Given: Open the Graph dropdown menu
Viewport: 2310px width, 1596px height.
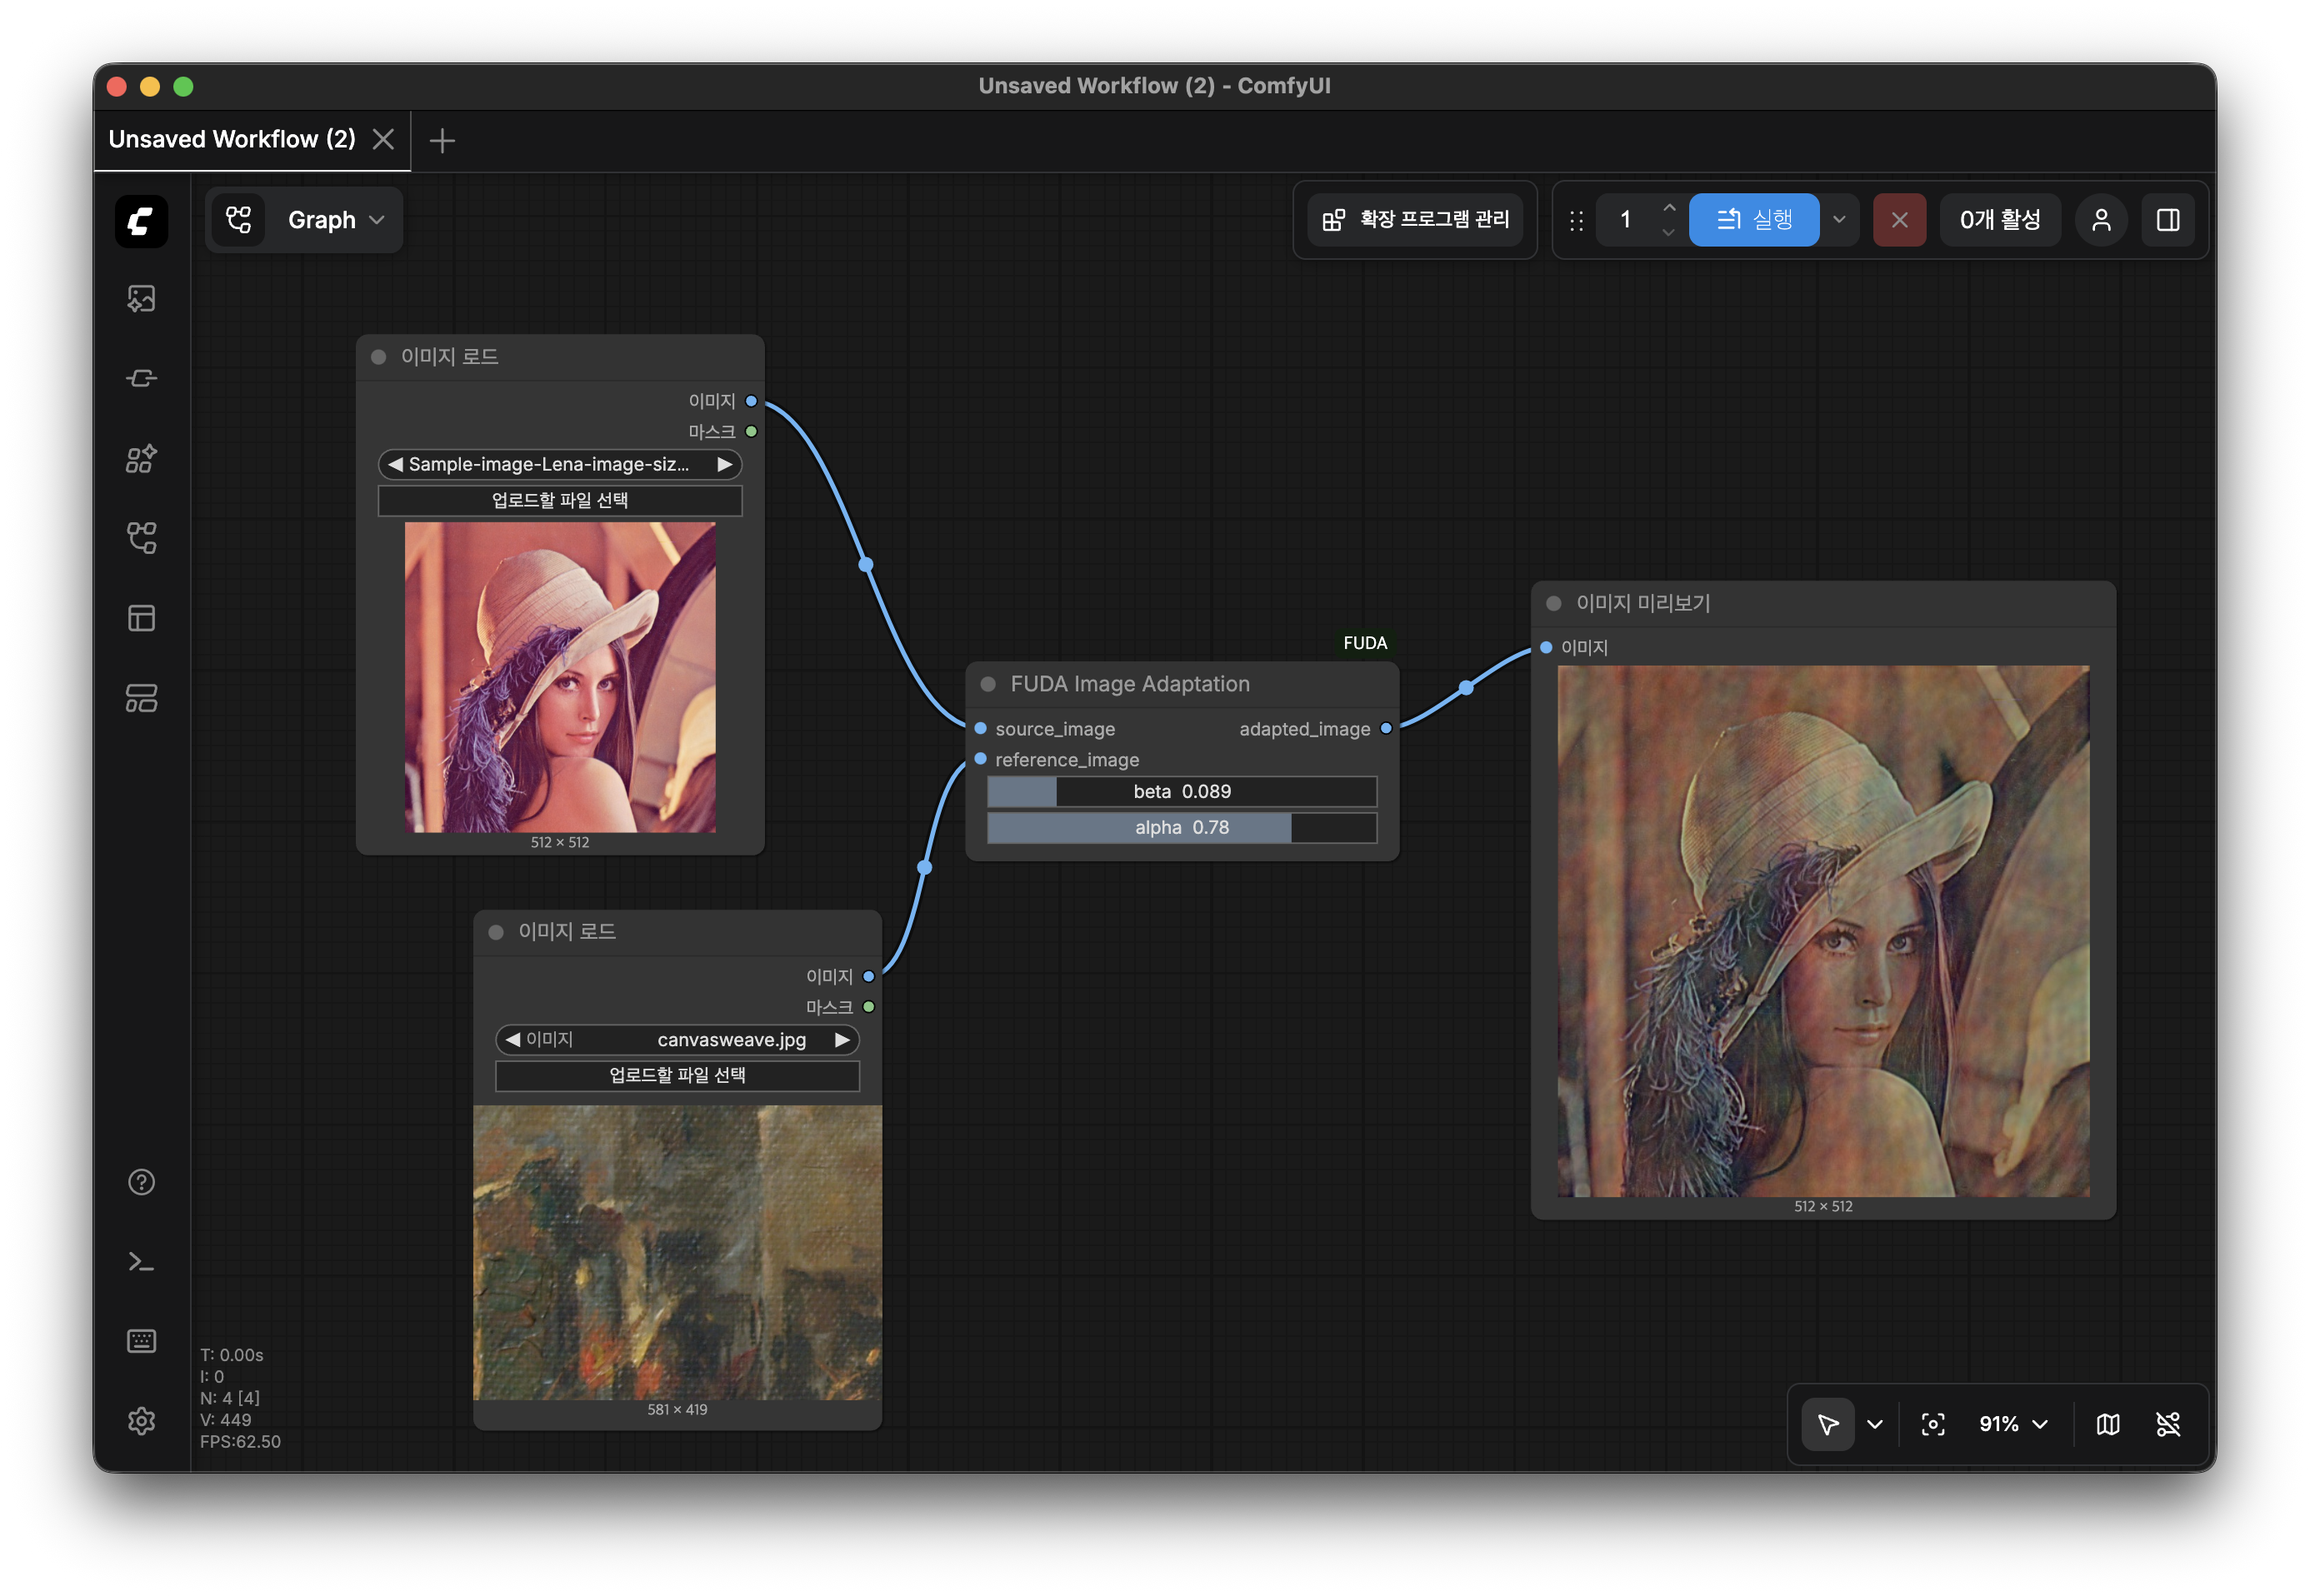Looking at the screenshot, I should [x=335, y=220].
